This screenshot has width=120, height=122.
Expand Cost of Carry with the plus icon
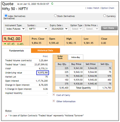(54, 95)
